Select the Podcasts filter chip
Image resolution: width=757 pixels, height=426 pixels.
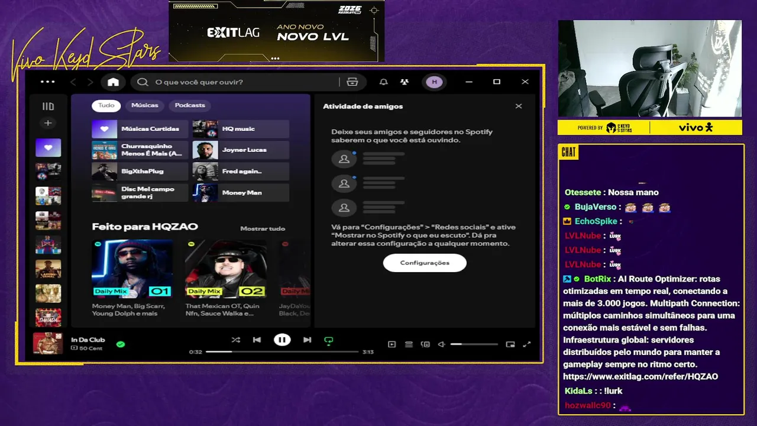coord(190,105)
